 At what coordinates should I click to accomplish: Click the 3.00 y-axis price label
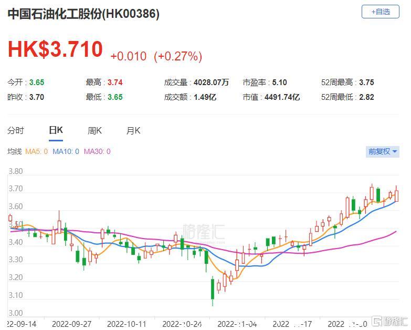pos(16,313)
